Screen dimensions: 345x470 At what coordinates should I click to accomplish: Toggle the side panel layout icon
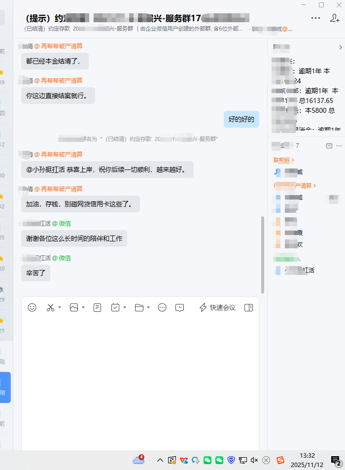click(x=248, y=307)
